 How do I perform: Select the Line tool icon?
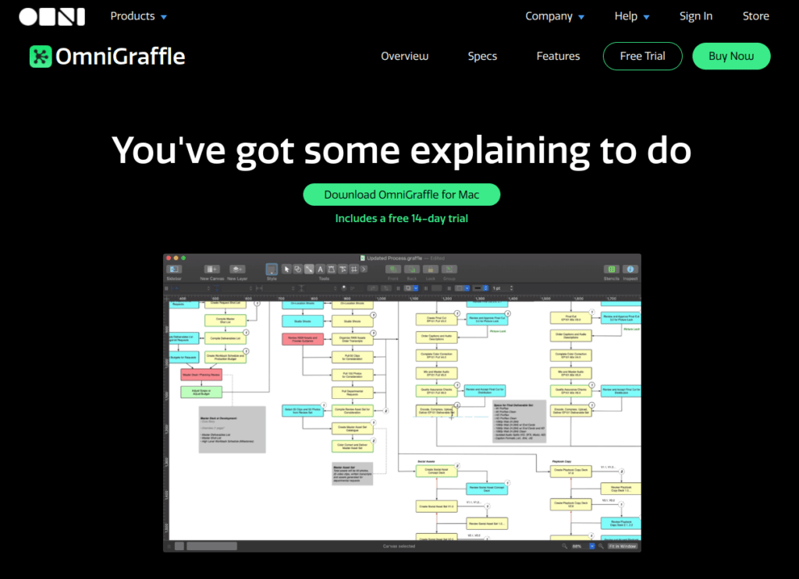(309, 269)
